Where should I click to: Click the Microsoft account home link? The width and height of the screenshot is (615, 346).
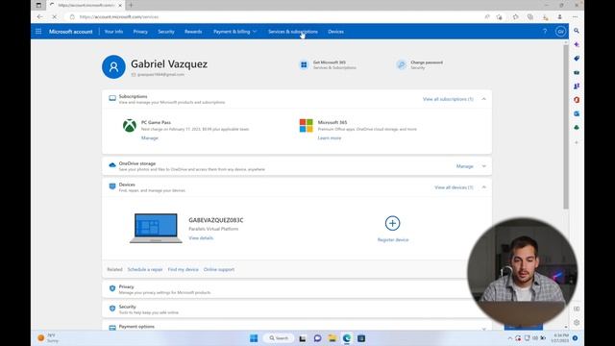click(x=70, y=32)
